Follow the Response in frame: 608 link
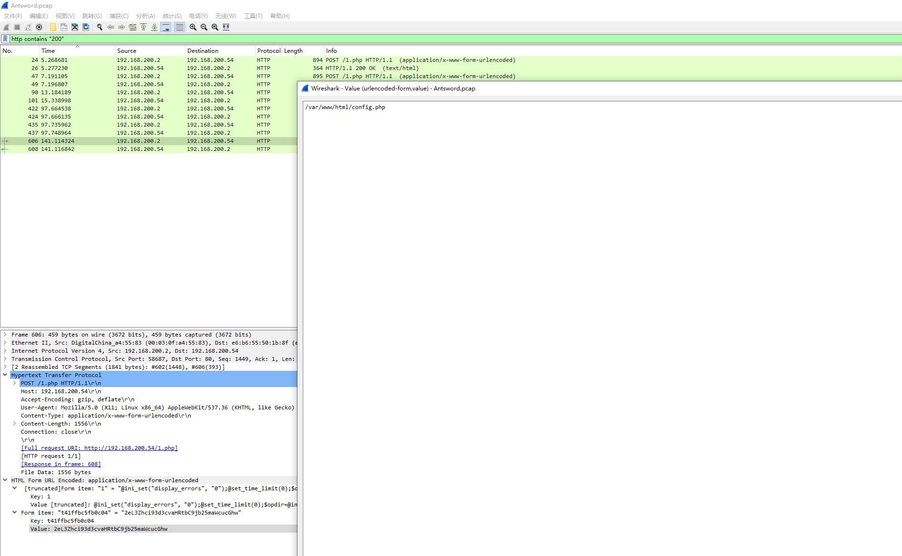This screenshot has height=556, width=902. tap(61, 464)
